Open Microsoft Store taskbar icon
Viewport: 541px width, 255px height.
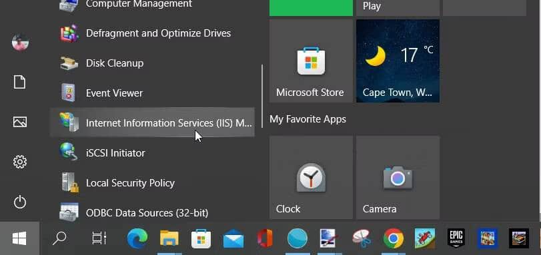point(201,238)
